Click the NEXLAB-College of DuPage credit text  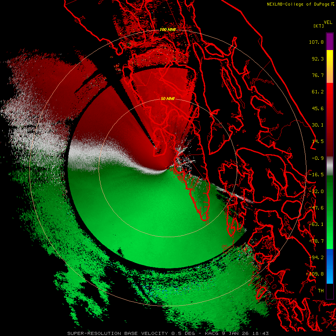[298, 4]
